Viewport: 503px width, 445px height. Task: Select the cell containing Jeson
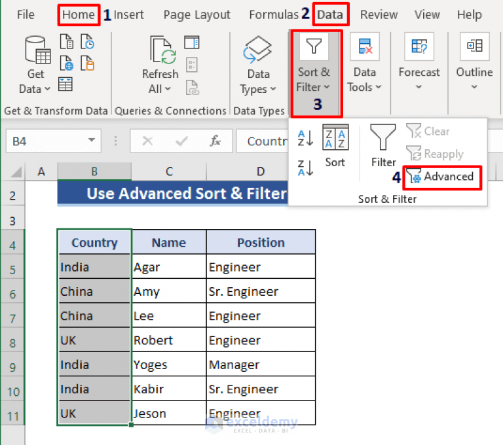(x=169, y=413)
